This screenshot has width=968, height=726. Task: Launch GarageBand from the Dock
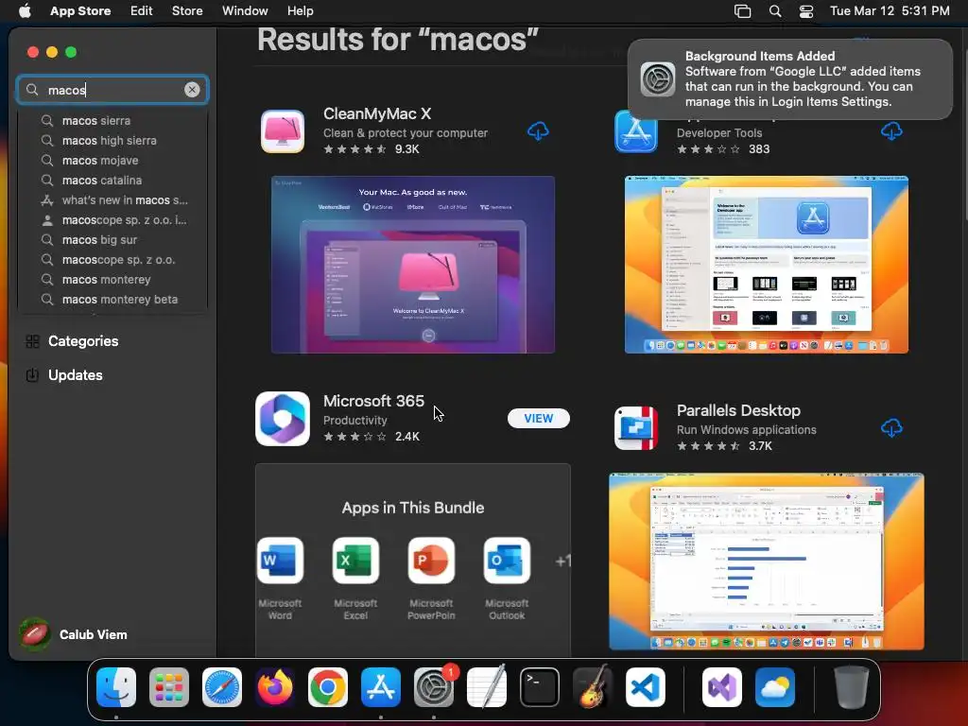click(x=593, y=687)
